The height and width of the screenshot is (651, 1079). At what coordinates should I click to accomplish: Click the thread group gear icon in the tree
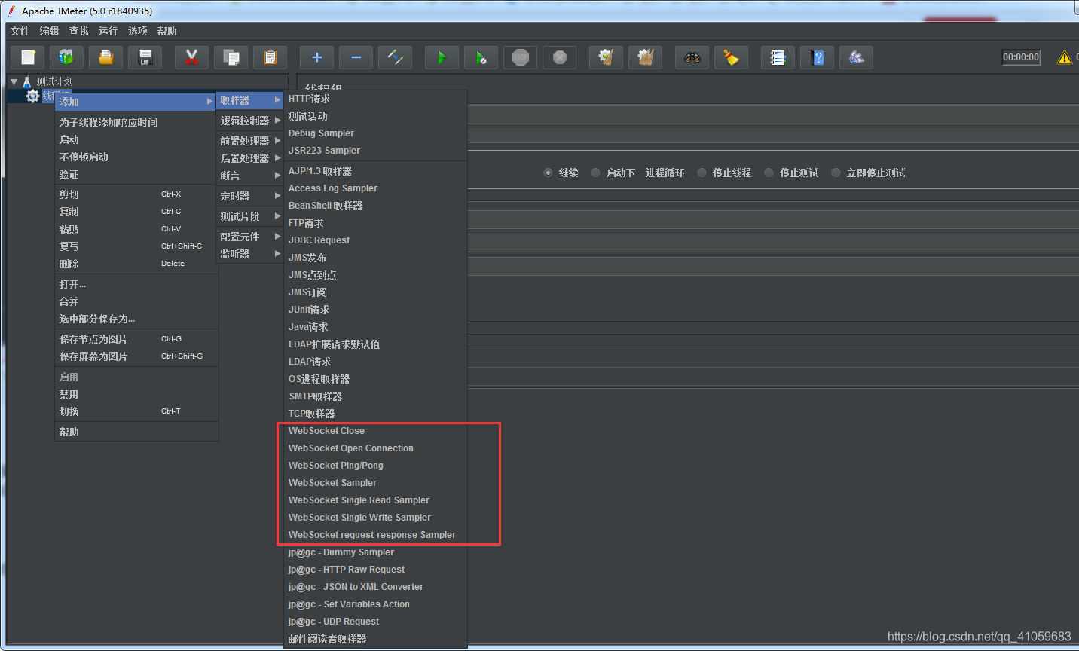[32, 96]
